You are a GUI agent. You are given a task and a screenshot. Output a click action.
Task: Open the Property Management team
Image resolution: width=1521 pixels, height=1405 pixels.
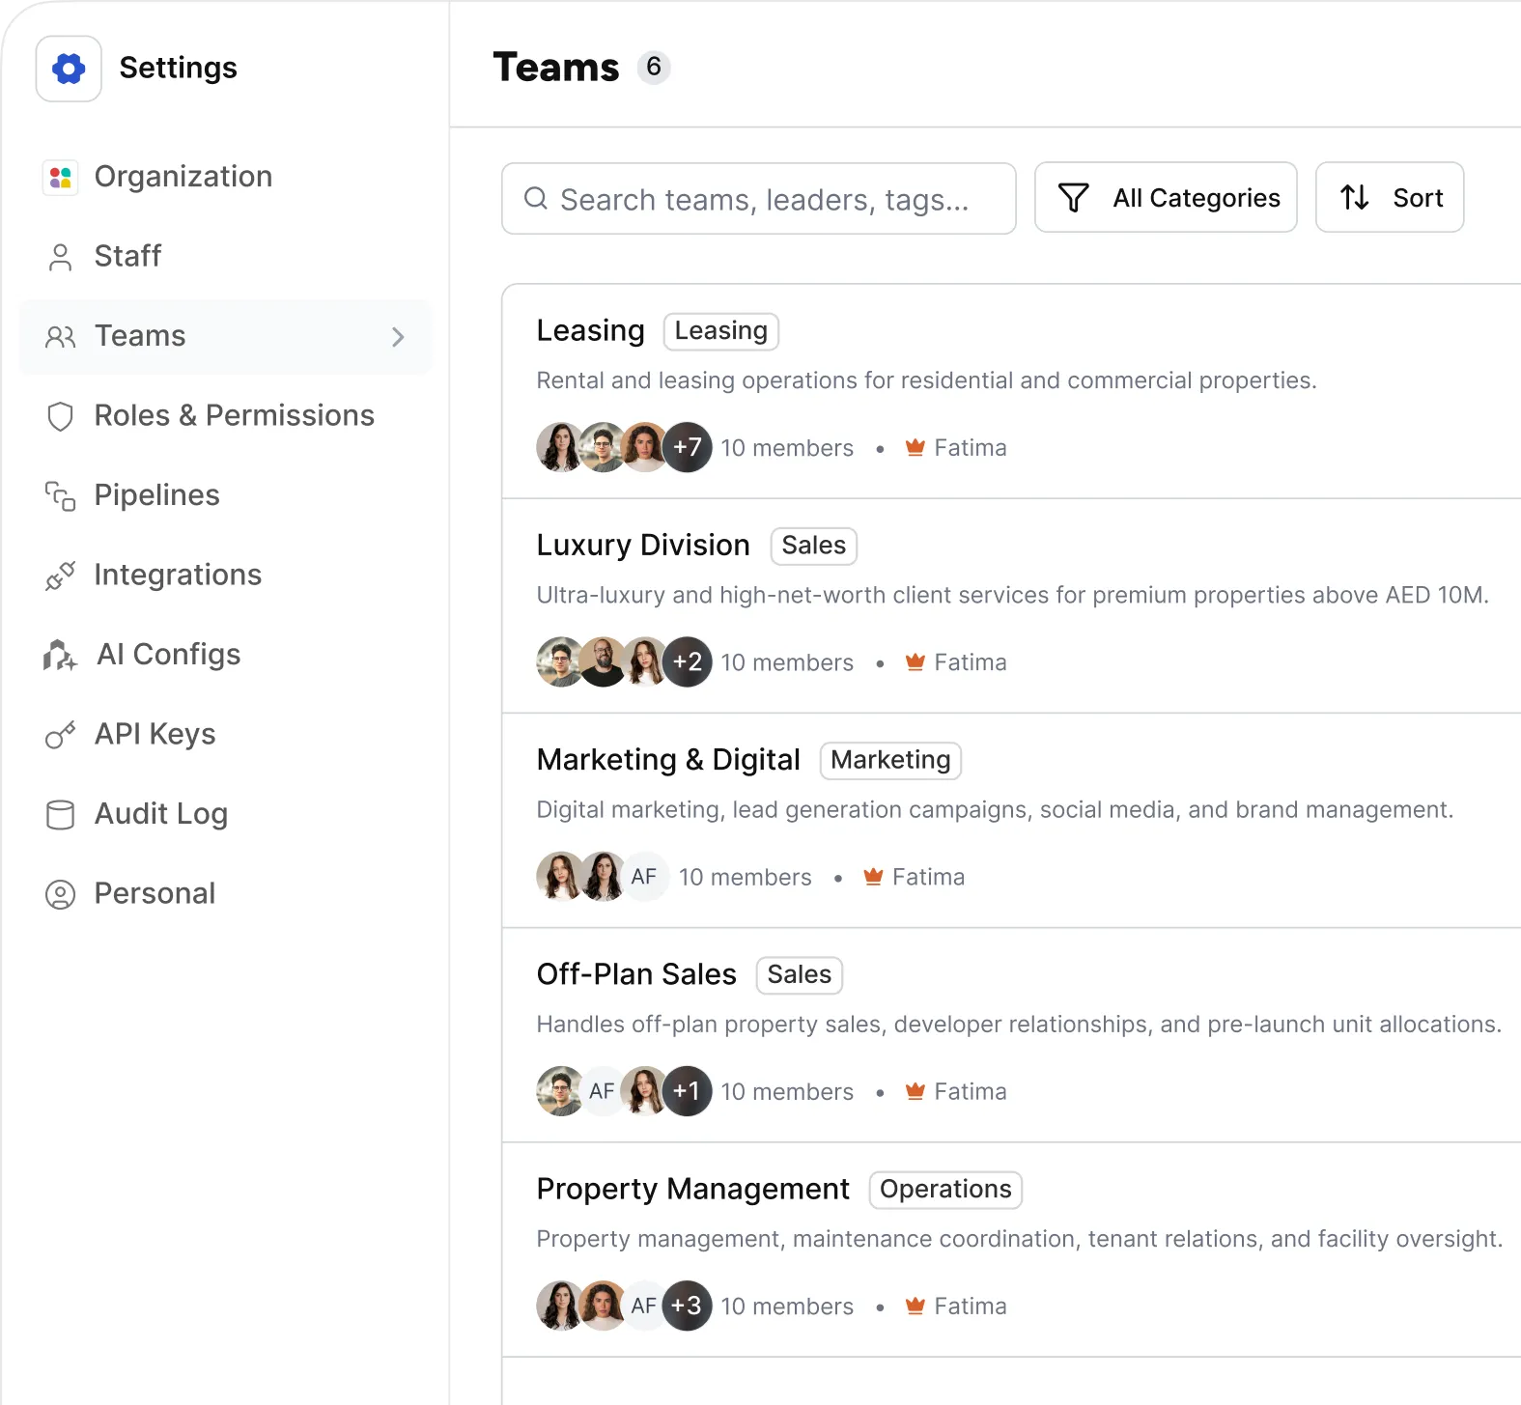tap(693, 1190)
